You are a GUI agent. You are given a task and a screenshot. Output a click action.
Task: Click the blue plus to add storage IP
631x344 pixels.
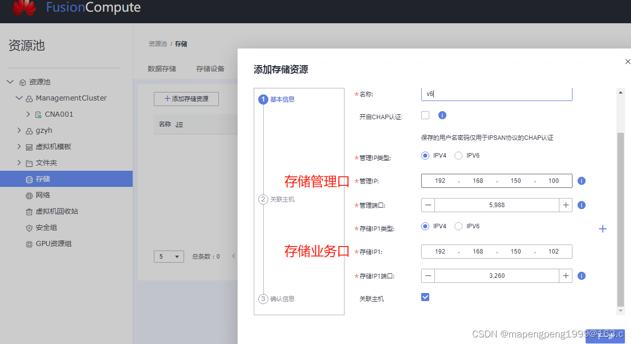click(602, 229)
